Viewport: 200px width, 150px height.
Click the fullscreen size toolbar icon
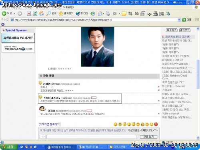(115, 14)
